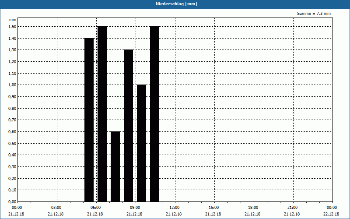Select the 21.12.18 date under 03:00
This screenshot has height=219, width=350.
tap(56, 214)
